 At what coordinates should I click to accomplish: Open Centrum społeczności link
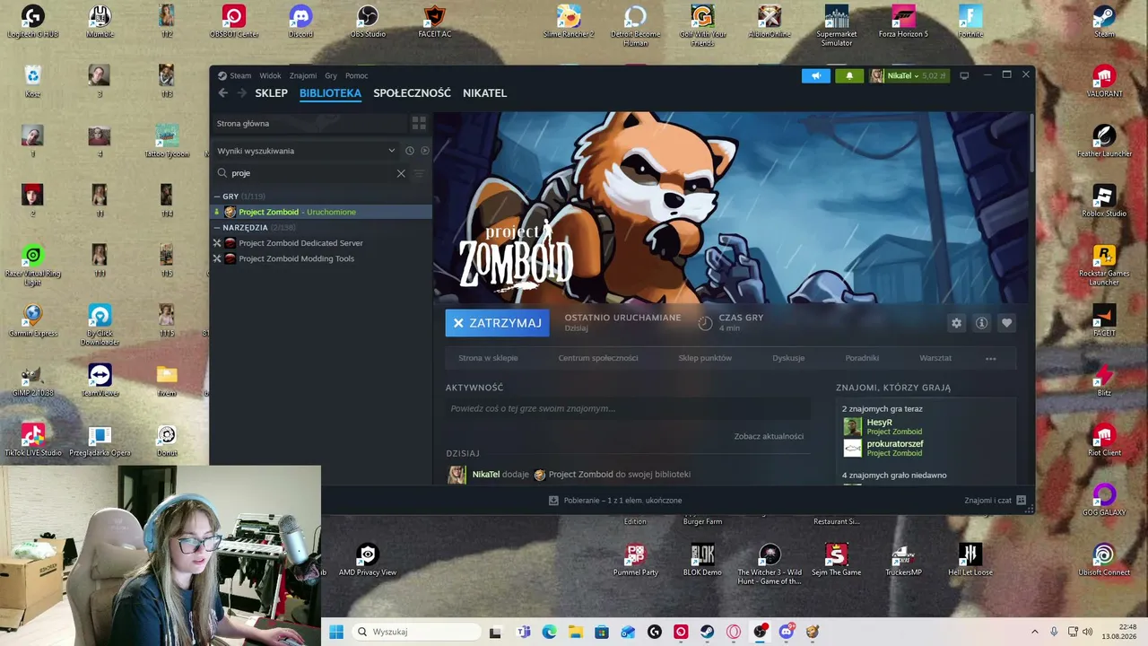click(x=598, y=358)
